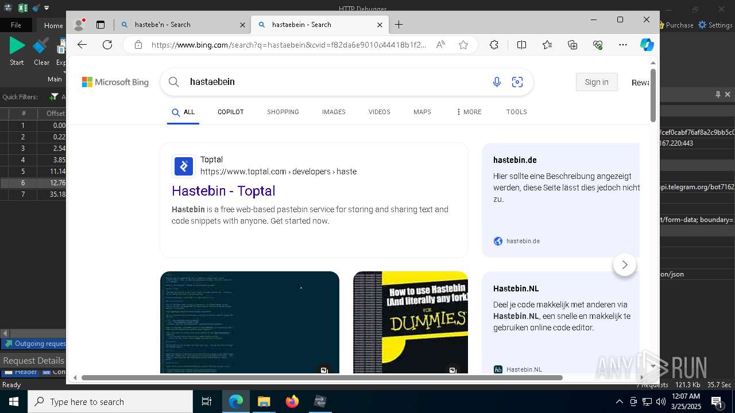The image size is (735, 413).
Task: Open visual search camera icon
Action: point(517,82)
